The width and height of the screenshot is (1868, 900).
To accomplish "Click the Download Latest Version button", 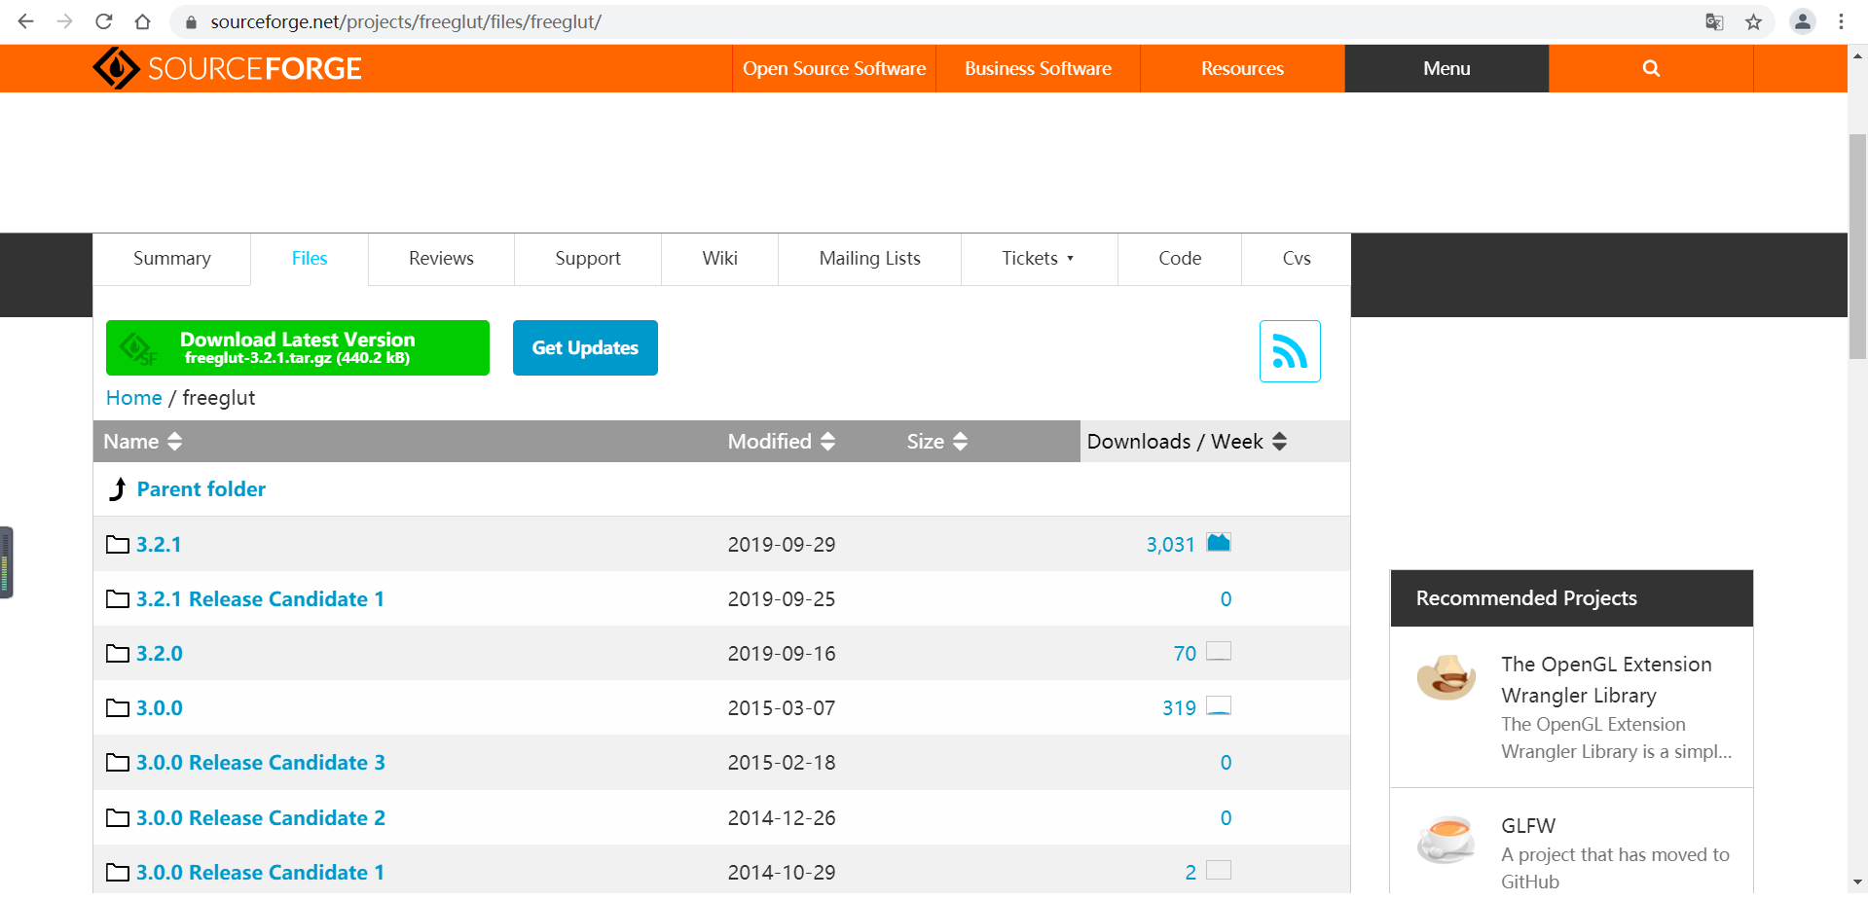I will click(x=298, y=347).
